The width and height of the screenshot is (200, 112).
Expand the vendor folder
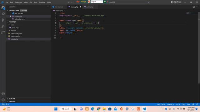pos(9,30)
